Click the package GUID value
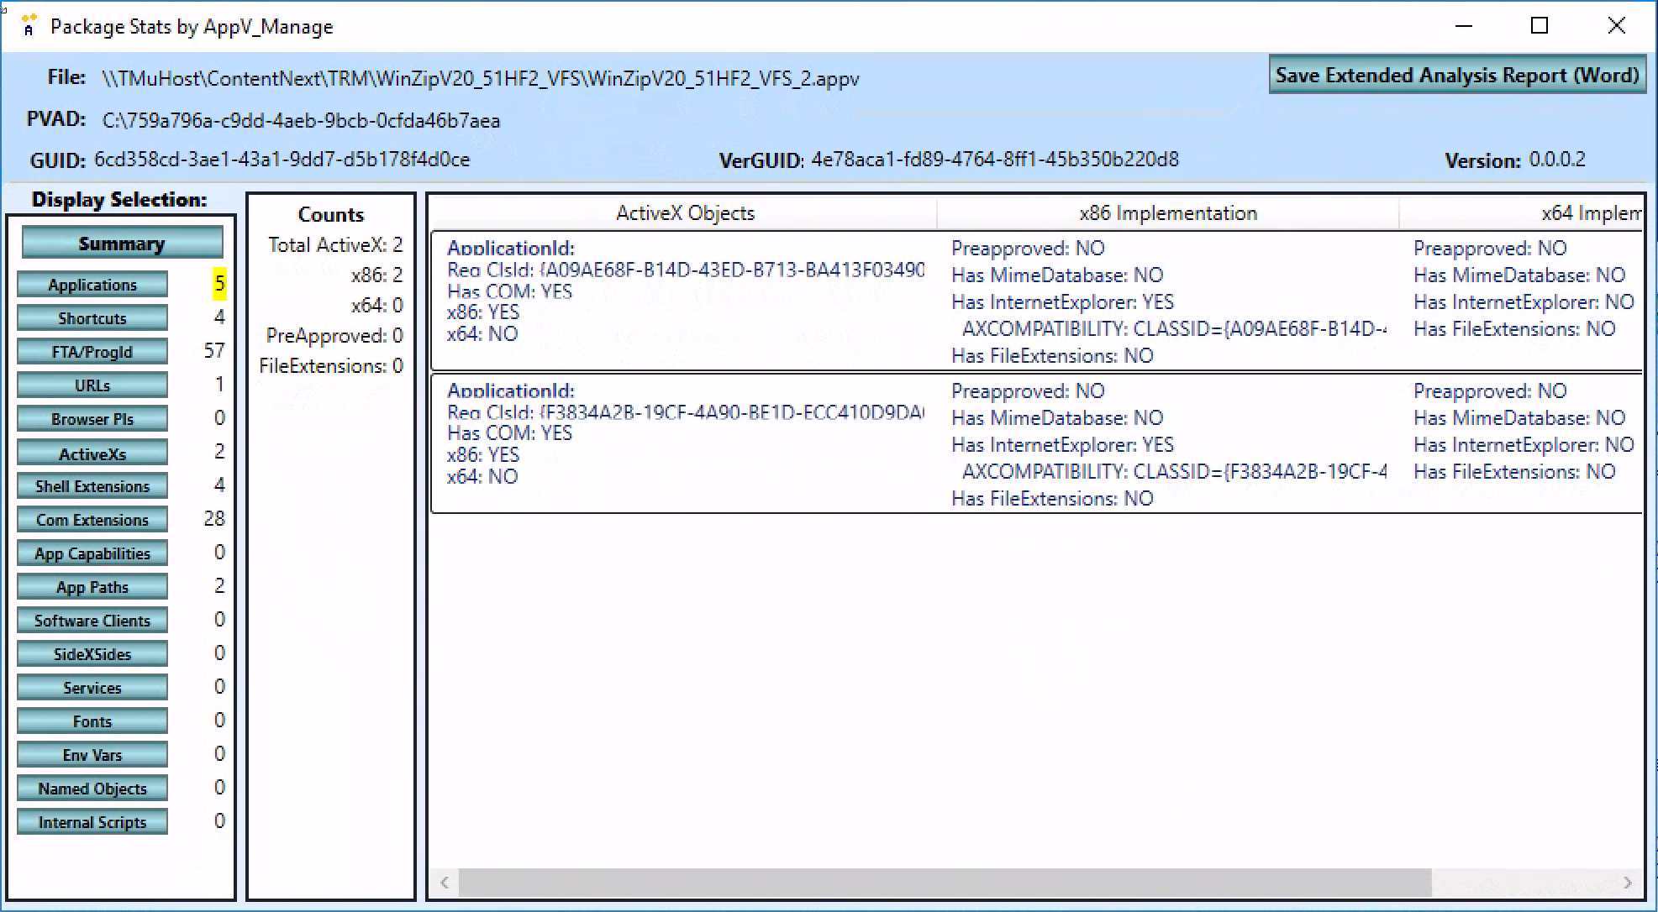 pyautogui.click(x=282, y=160)
